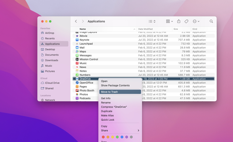Viewport: 233px width, 142px height.
Task: Click the AirDrop sidebar icon
Action: coord(42,33)
